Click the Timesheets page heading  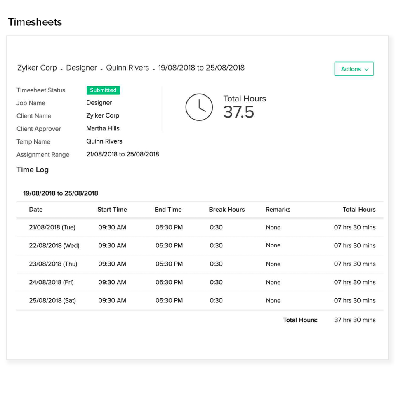coord(35,22)
